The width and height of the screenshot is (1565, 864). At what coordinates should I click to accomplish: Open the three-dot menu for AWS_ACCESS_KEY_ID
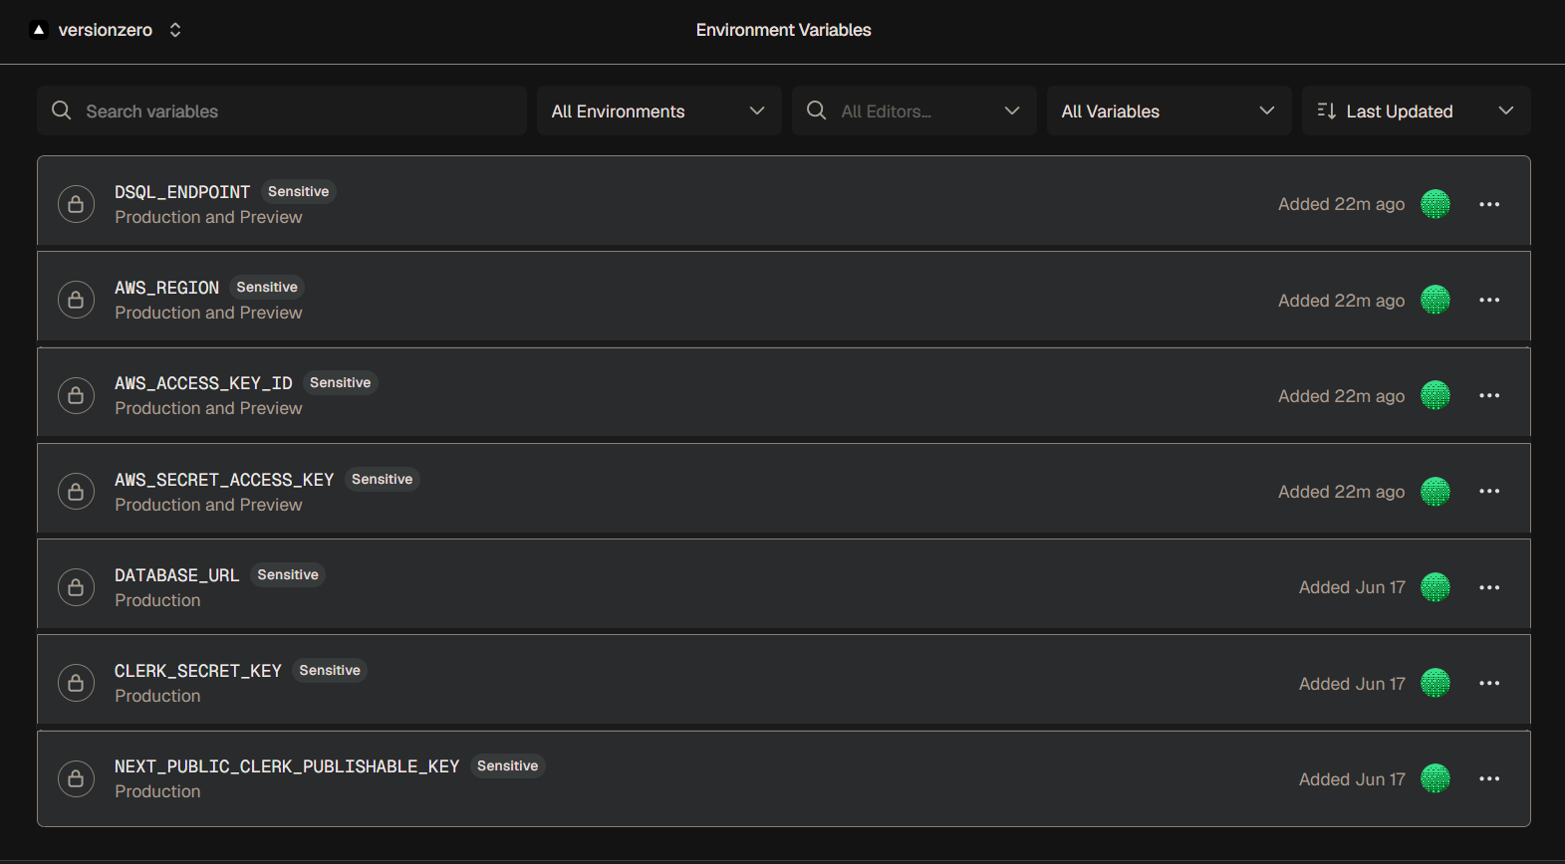1489,395
